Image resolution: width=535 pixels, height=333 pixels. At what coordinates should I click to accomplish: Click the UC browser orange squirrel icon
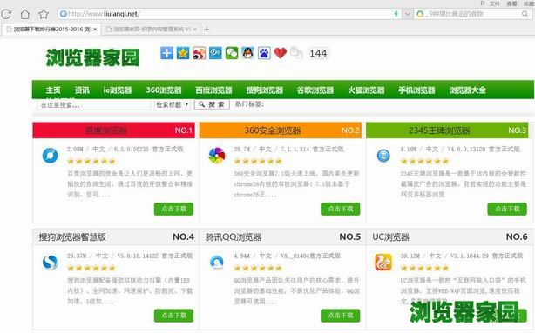point(383,263)
